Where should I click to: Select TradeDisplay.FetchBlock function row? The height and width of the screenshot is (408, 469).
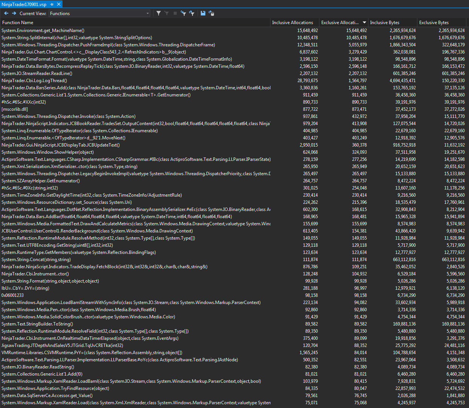pyautogui.click(x=234, y=267)
